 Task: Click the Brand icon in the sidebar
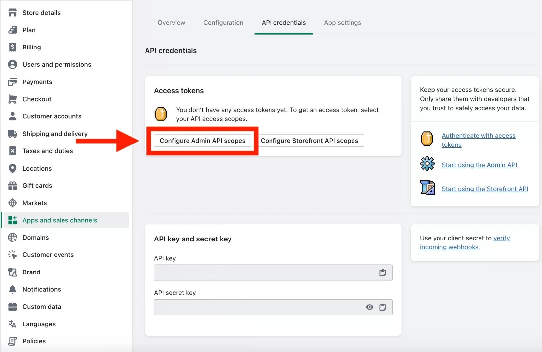[12, 272]
